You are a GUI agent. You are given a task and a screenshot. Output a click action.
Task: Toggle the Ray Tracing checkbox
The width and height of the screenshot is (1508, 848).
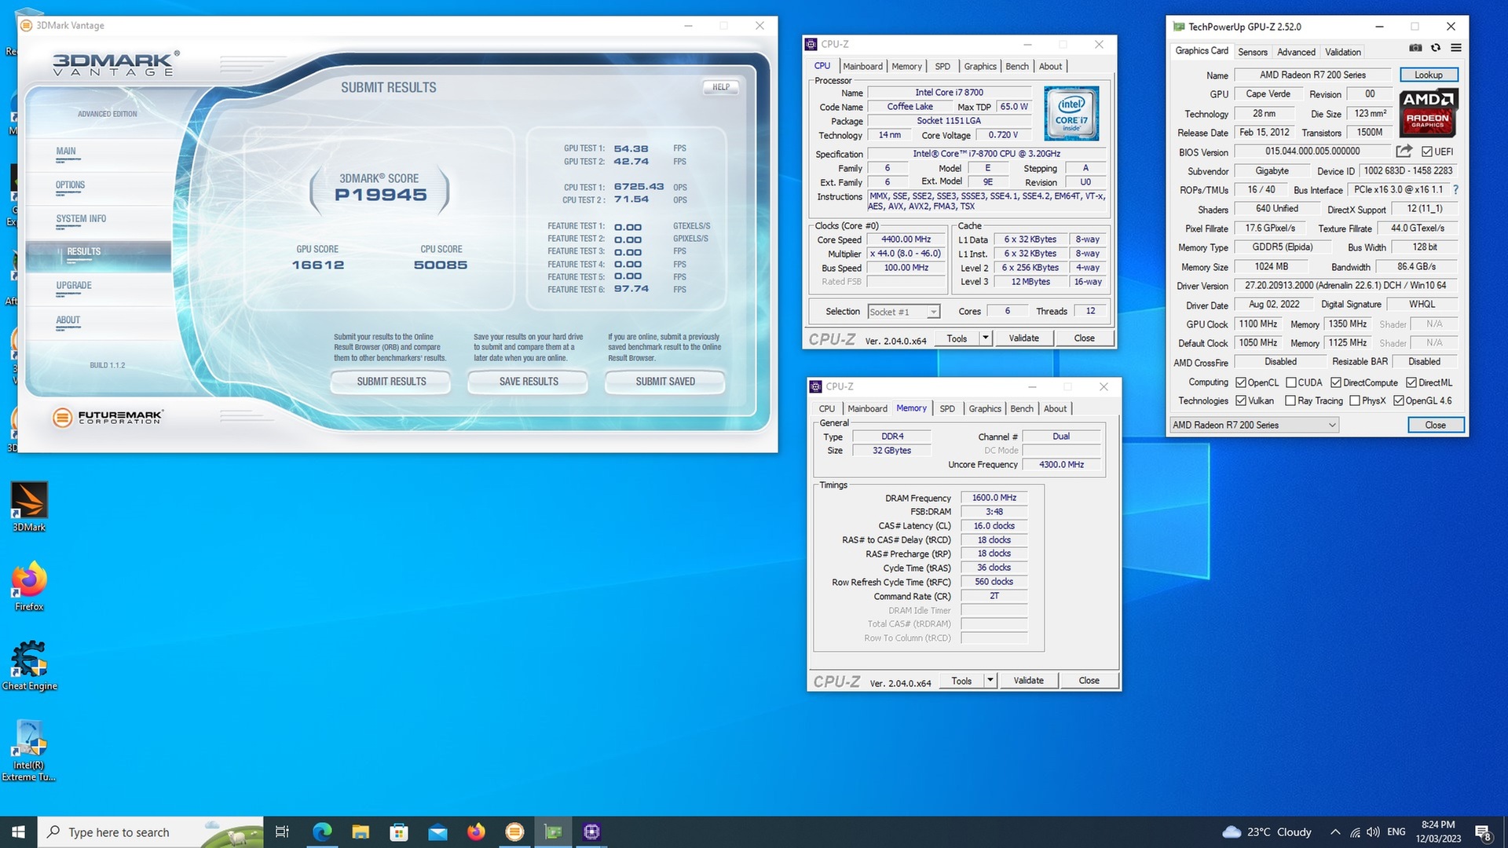(x=1290, y=400)
